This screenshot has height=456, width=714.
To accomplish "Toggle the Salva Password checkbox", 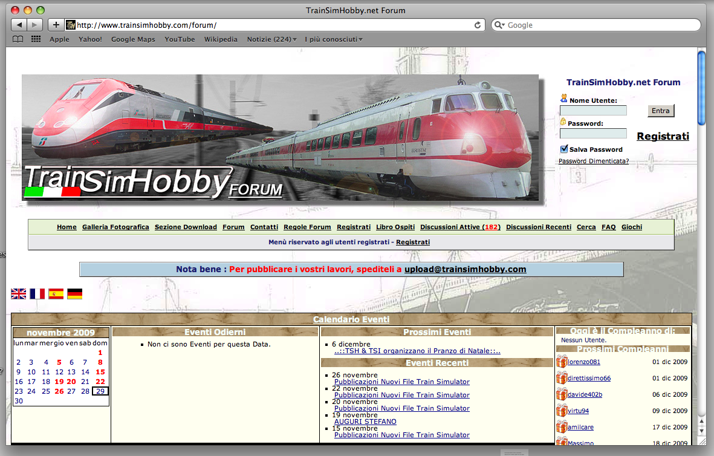I will [563, 149].
